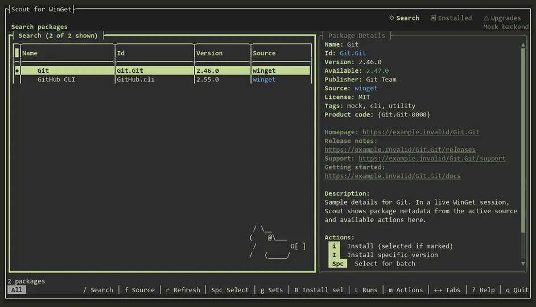Open the Installed tab

[x=451, y=18]
